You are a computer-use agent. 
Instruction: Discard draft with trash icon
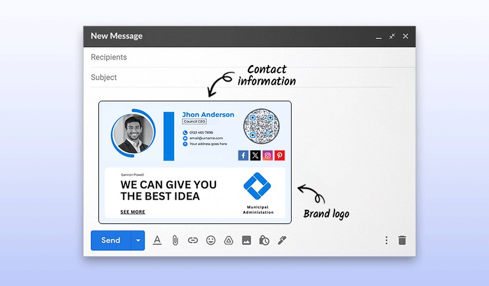403,240
